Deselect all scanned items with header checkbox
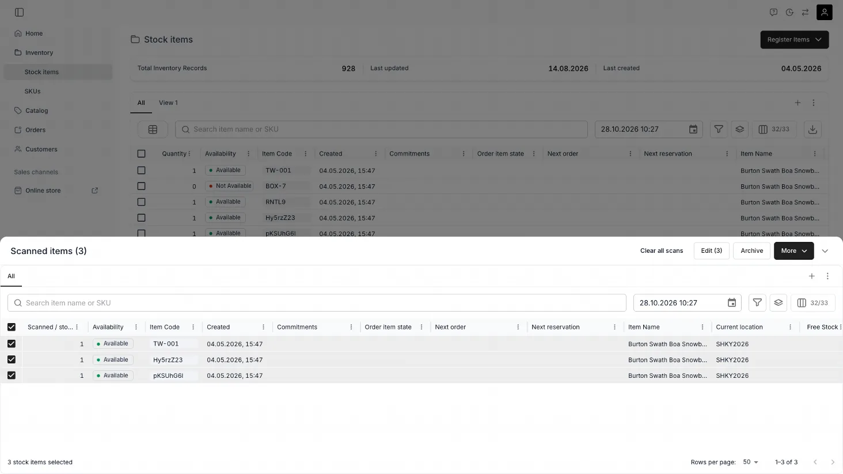Image resolution: width=843 pixels, height=474 pixels. tap(12, 327)
